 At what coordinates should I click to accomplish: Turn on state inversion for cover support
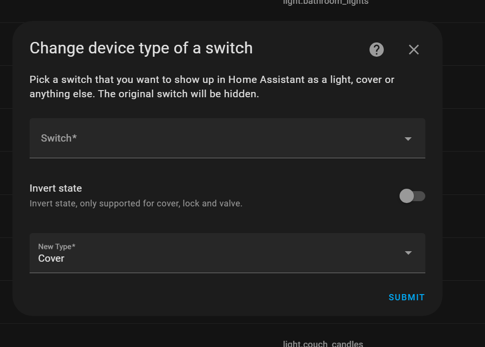click(412, 196)
